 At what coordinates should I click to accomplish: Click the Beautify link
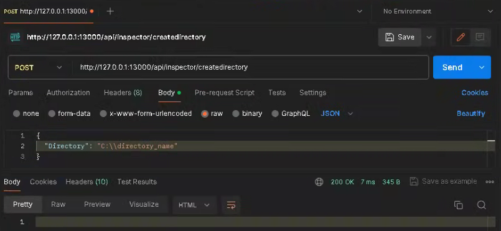(x=471, y=113)
